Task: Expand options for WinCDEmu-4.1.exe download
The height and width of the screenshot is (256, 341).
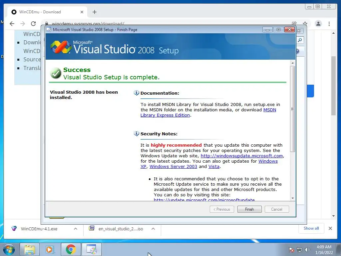Action: coord(76,229)
